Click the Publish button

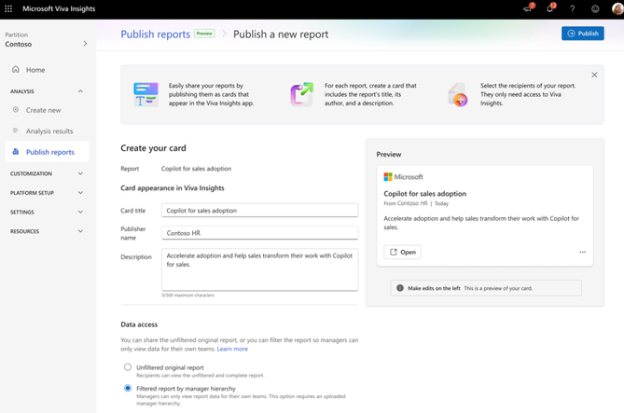point(583,34)
